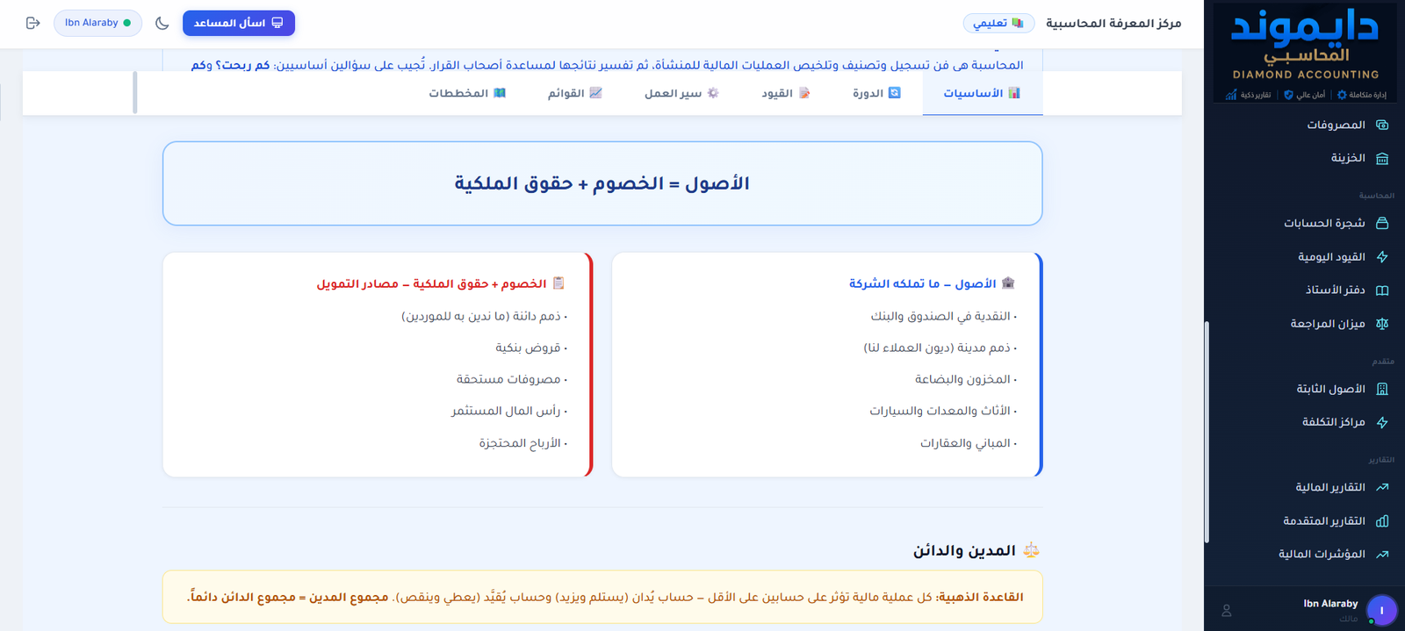Click the دفتر الأستاذ book icon
This screenshot has width=1405, height=631.
[1382, 290]
